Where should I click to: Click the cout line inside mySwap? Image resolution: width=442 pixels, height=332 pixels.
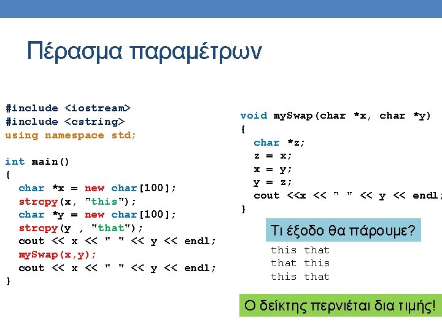click(347, 196)
